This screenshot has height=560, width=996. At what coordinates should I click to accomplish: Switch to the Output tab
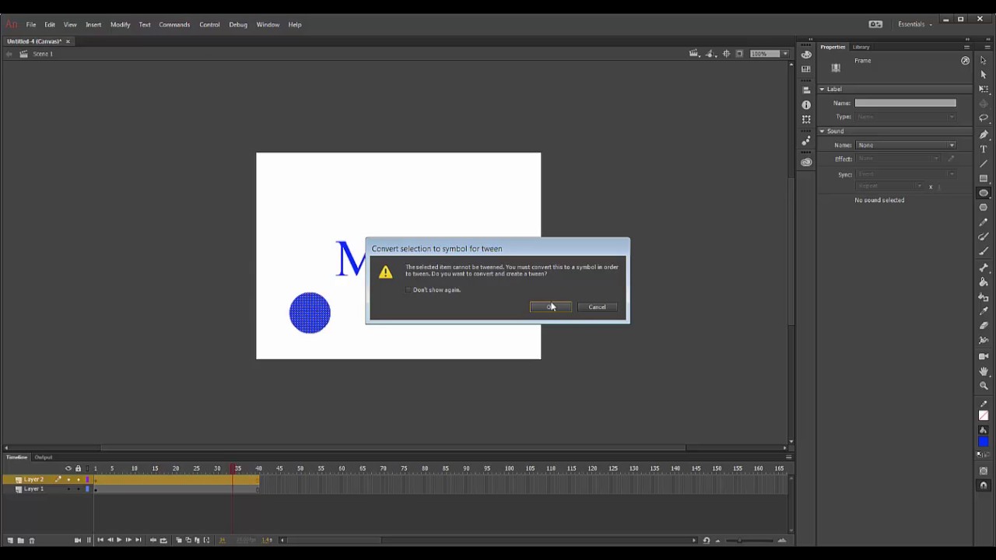pos(44,457)
